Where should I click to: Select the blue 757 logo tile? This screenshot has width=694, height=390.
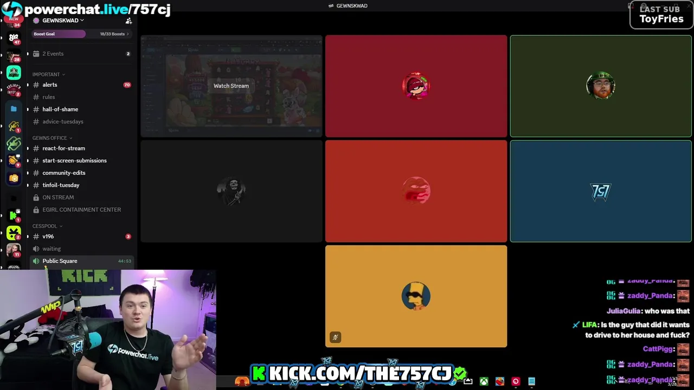coord(601,191)
